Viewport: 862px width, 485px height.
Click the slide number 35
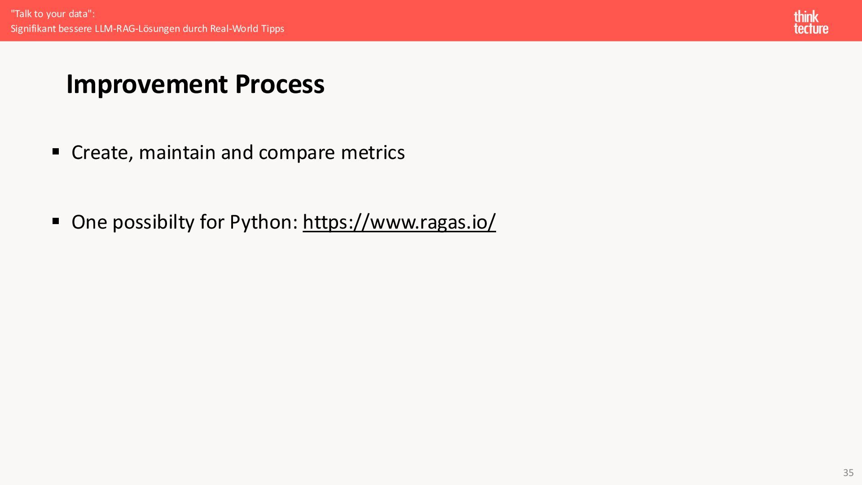pyautogui.click(x=848, y=472)
